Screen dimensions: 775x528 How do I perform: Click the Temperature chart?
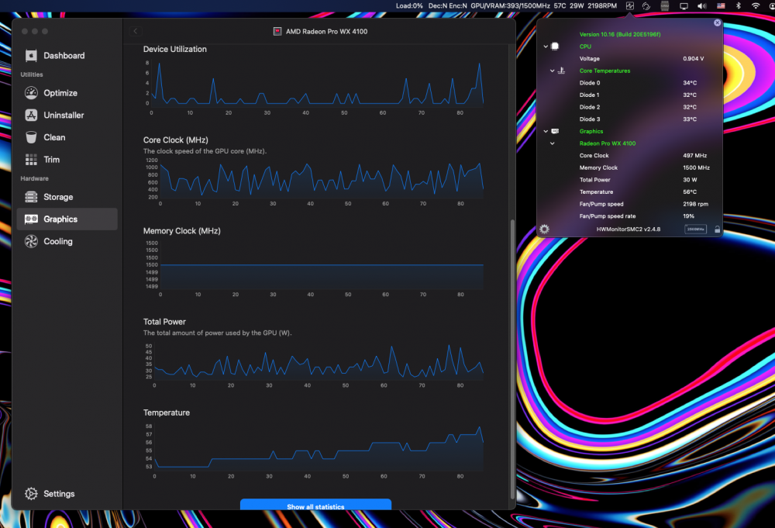[313, 450]
